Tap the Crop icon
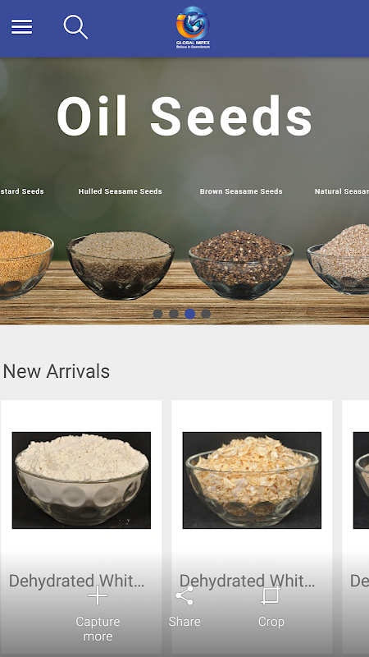The image size is (369, 657). [x=271, y=595]
